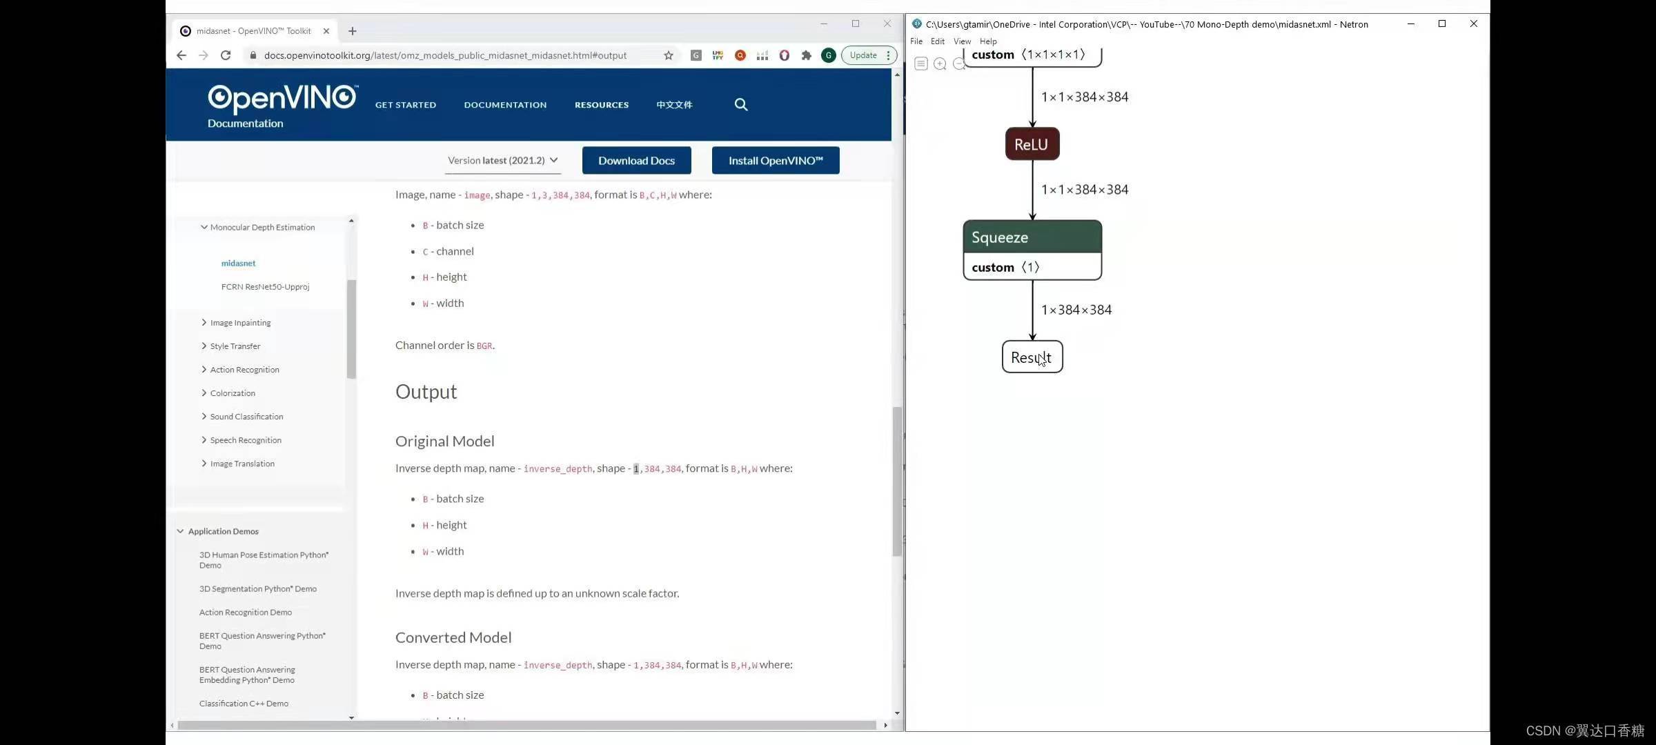Click the site lock icon in address bar
Viewport: 1656px width, 745px height.
pos(253,55)
